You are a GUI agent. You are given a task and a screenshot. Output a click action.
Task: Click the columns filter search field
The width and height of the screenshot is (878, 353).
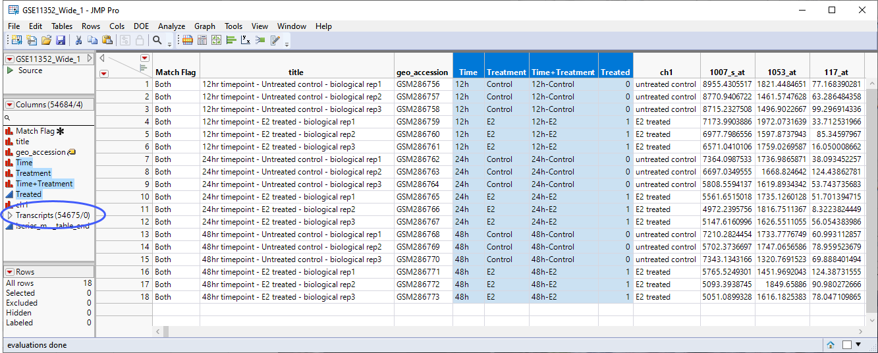(49, 117)
